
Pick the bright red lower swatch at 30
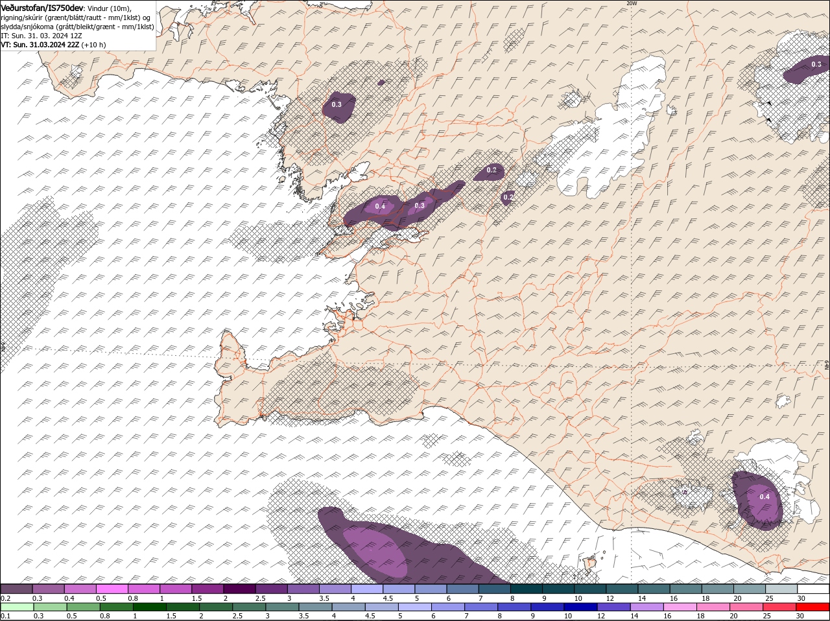[813, 607]
